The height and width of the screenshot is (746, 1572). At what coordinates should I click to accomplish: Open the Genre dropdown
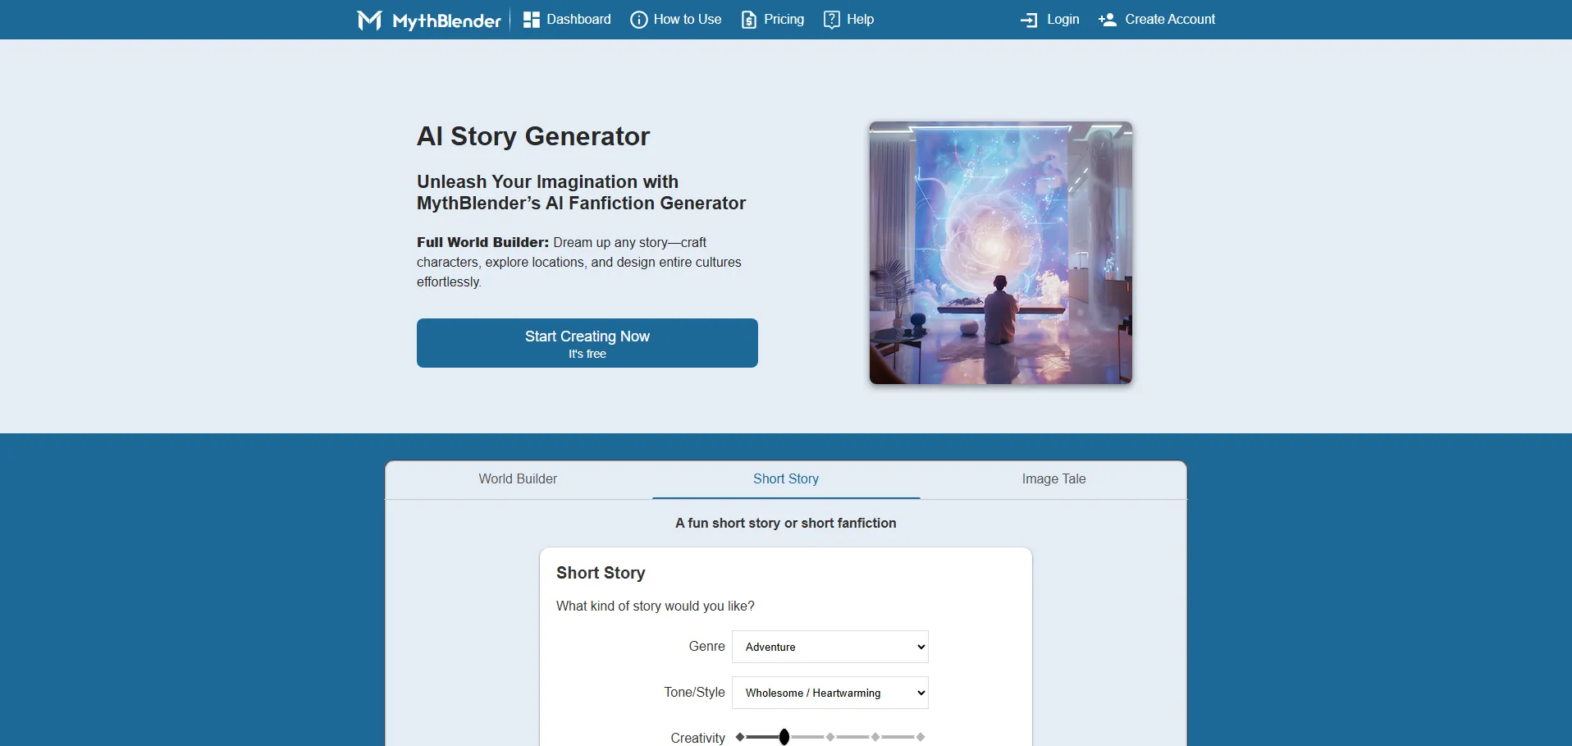[x=829, y=647]
